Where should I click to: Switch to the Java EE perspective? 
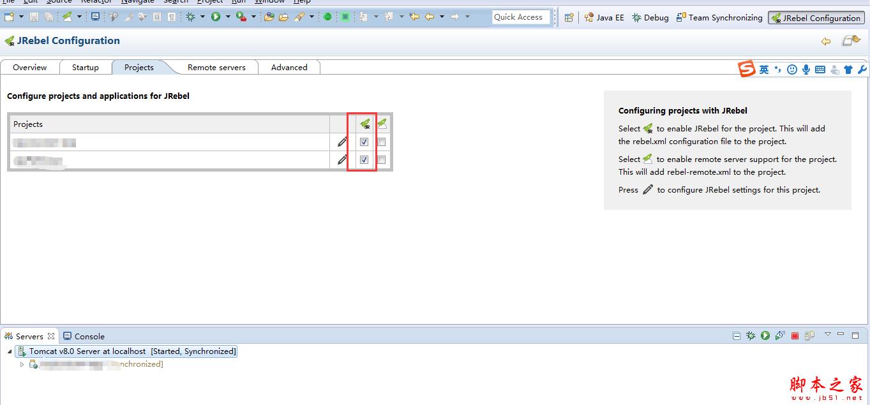coord(604,18)
